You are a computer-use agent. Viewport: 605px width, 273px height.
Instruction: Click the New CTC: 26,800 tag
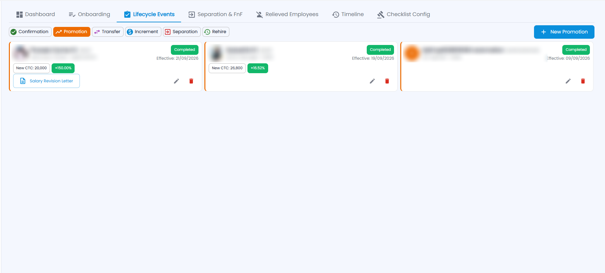(x=227, y=68)
